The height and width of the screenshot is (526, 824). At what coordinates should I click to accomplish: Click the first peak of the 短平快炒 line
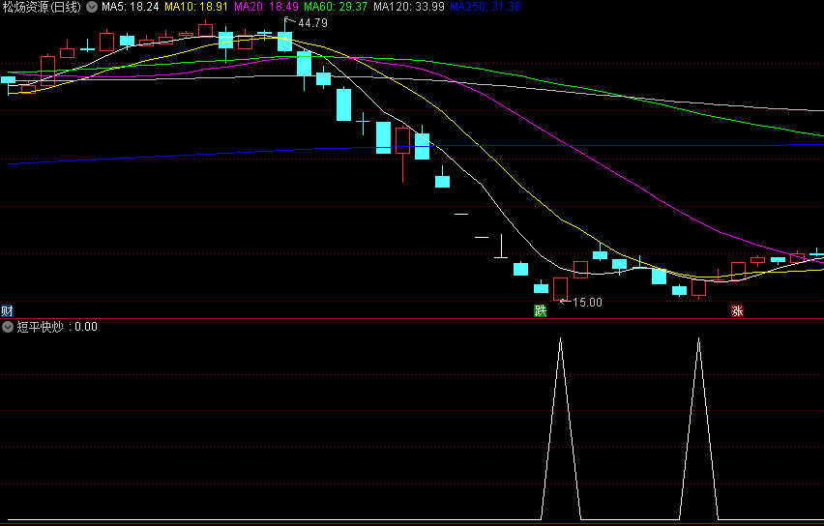click(561, 339)
